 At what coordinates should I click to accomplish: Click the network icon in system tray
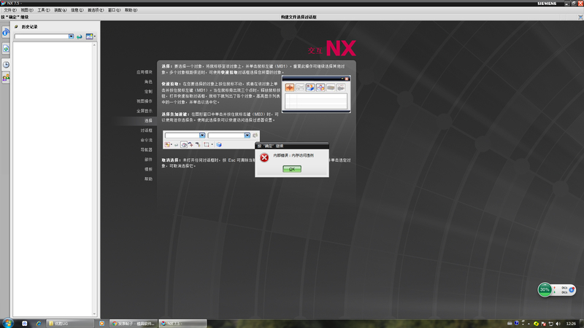point(551,324)
